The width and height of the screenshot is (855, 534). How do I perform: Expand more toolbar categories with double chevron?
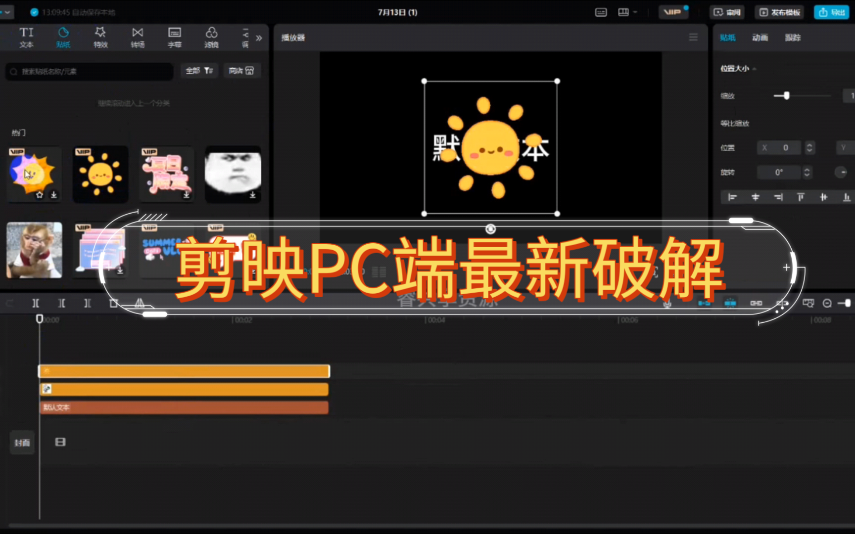[x=259, y=38]
